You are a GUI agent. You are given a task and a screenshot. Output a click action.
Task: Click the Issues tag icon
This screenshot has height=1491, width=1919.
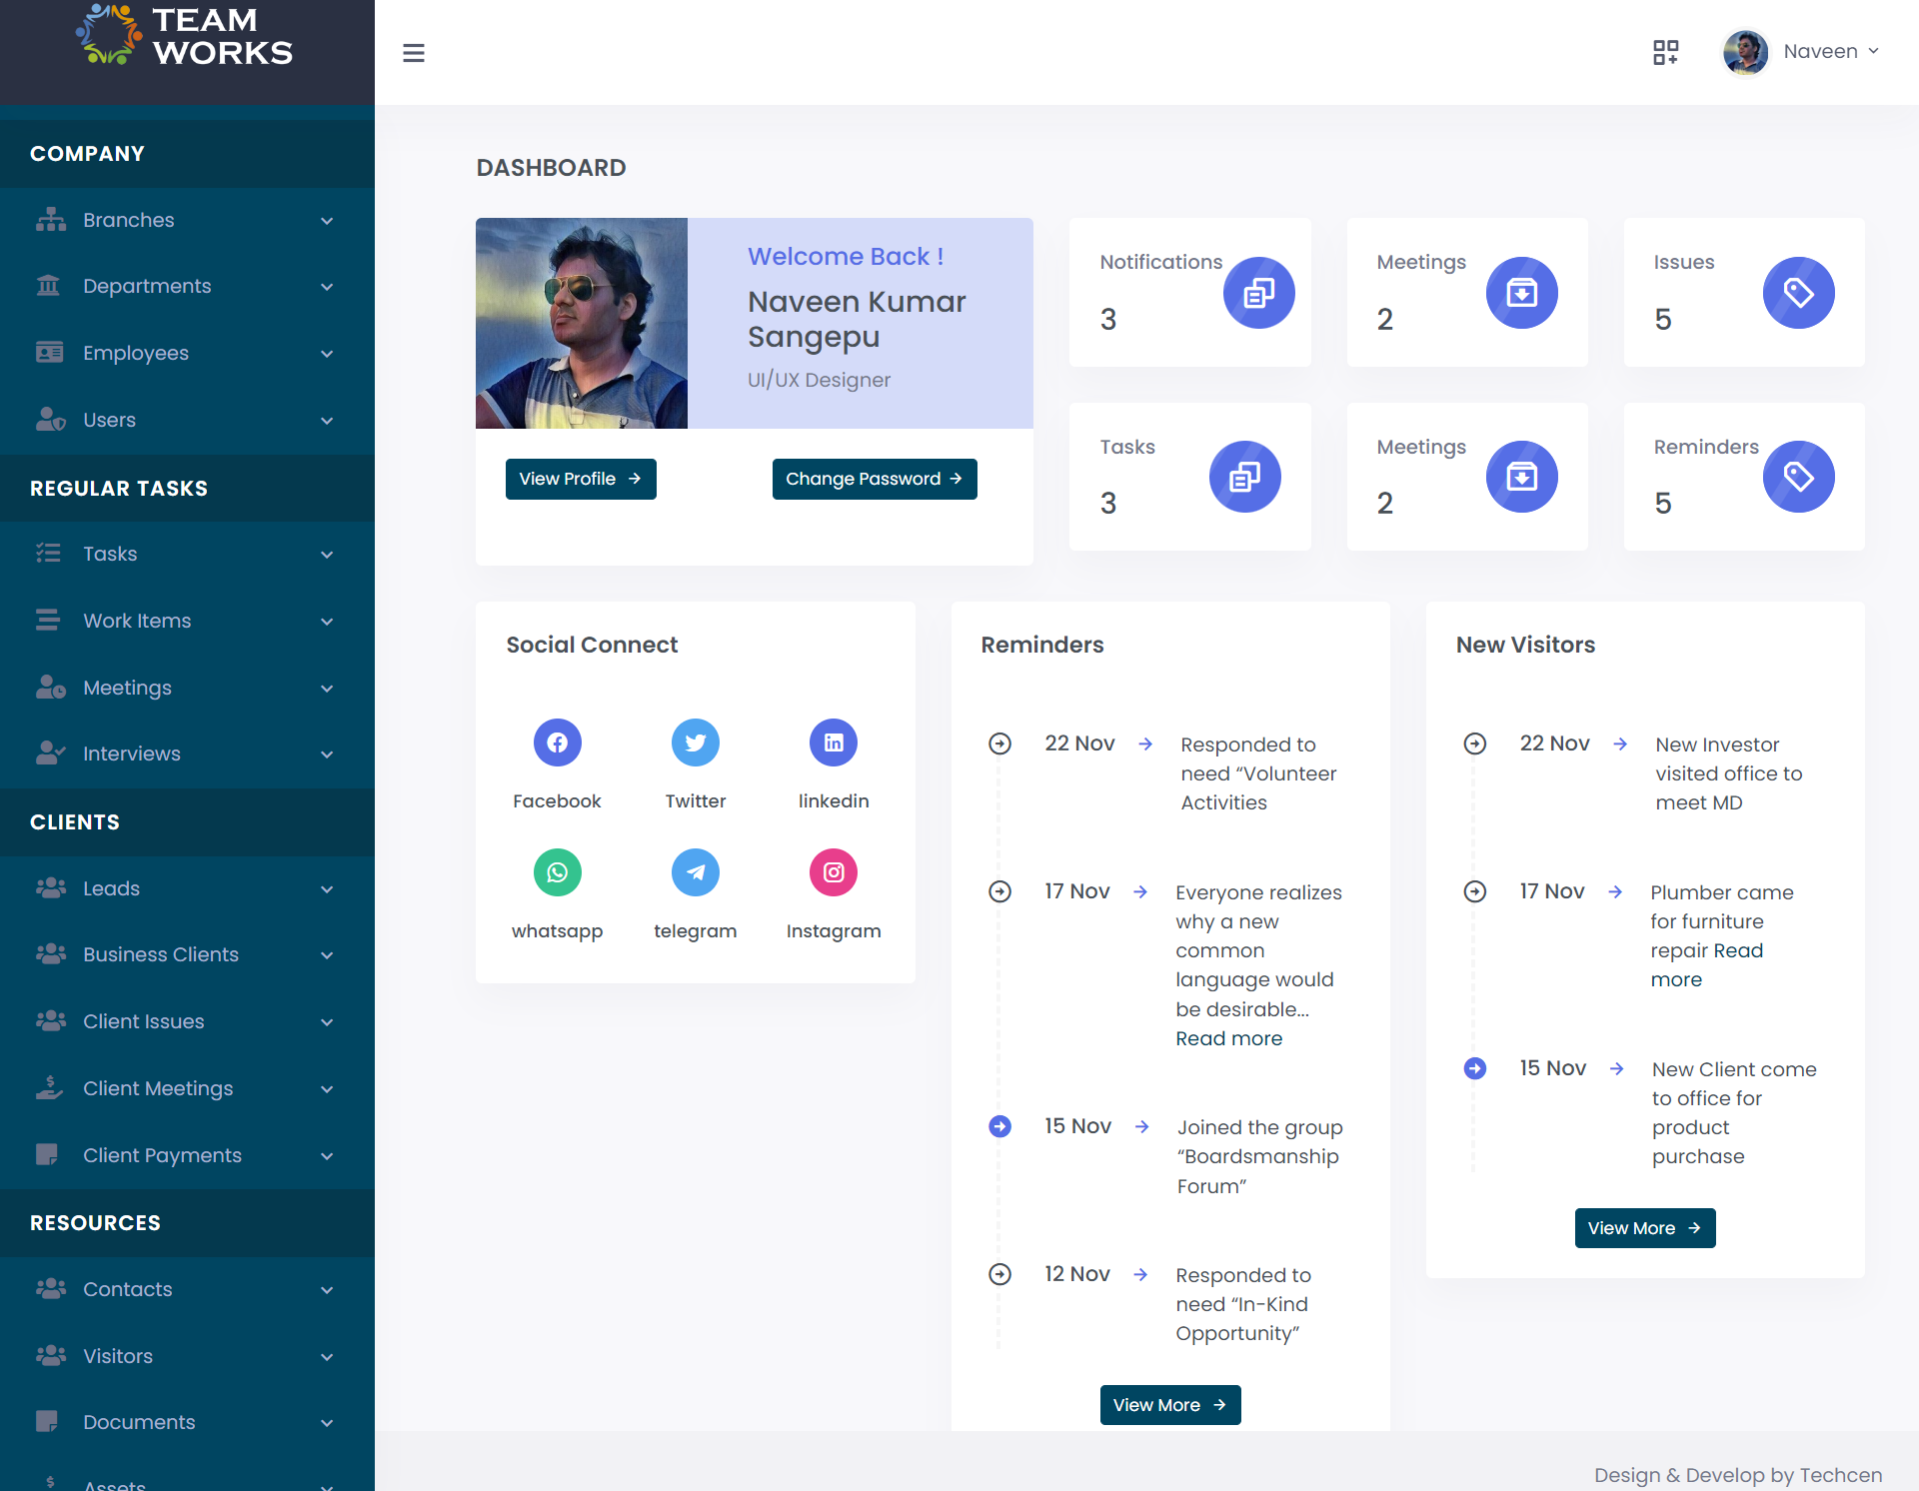(x=1798, y=293)
